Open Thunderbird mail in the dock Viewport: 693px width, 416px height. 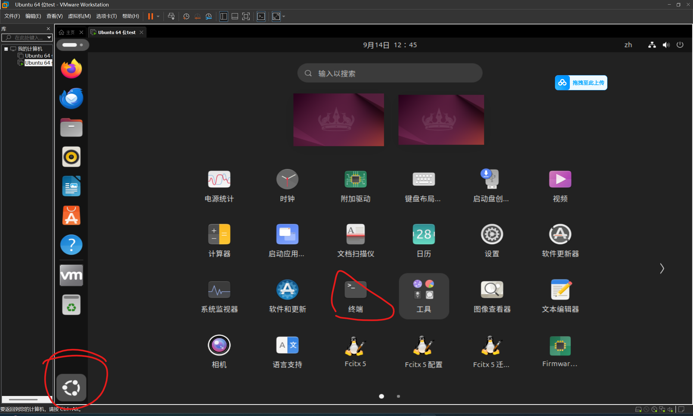click(x=71, y=98)
